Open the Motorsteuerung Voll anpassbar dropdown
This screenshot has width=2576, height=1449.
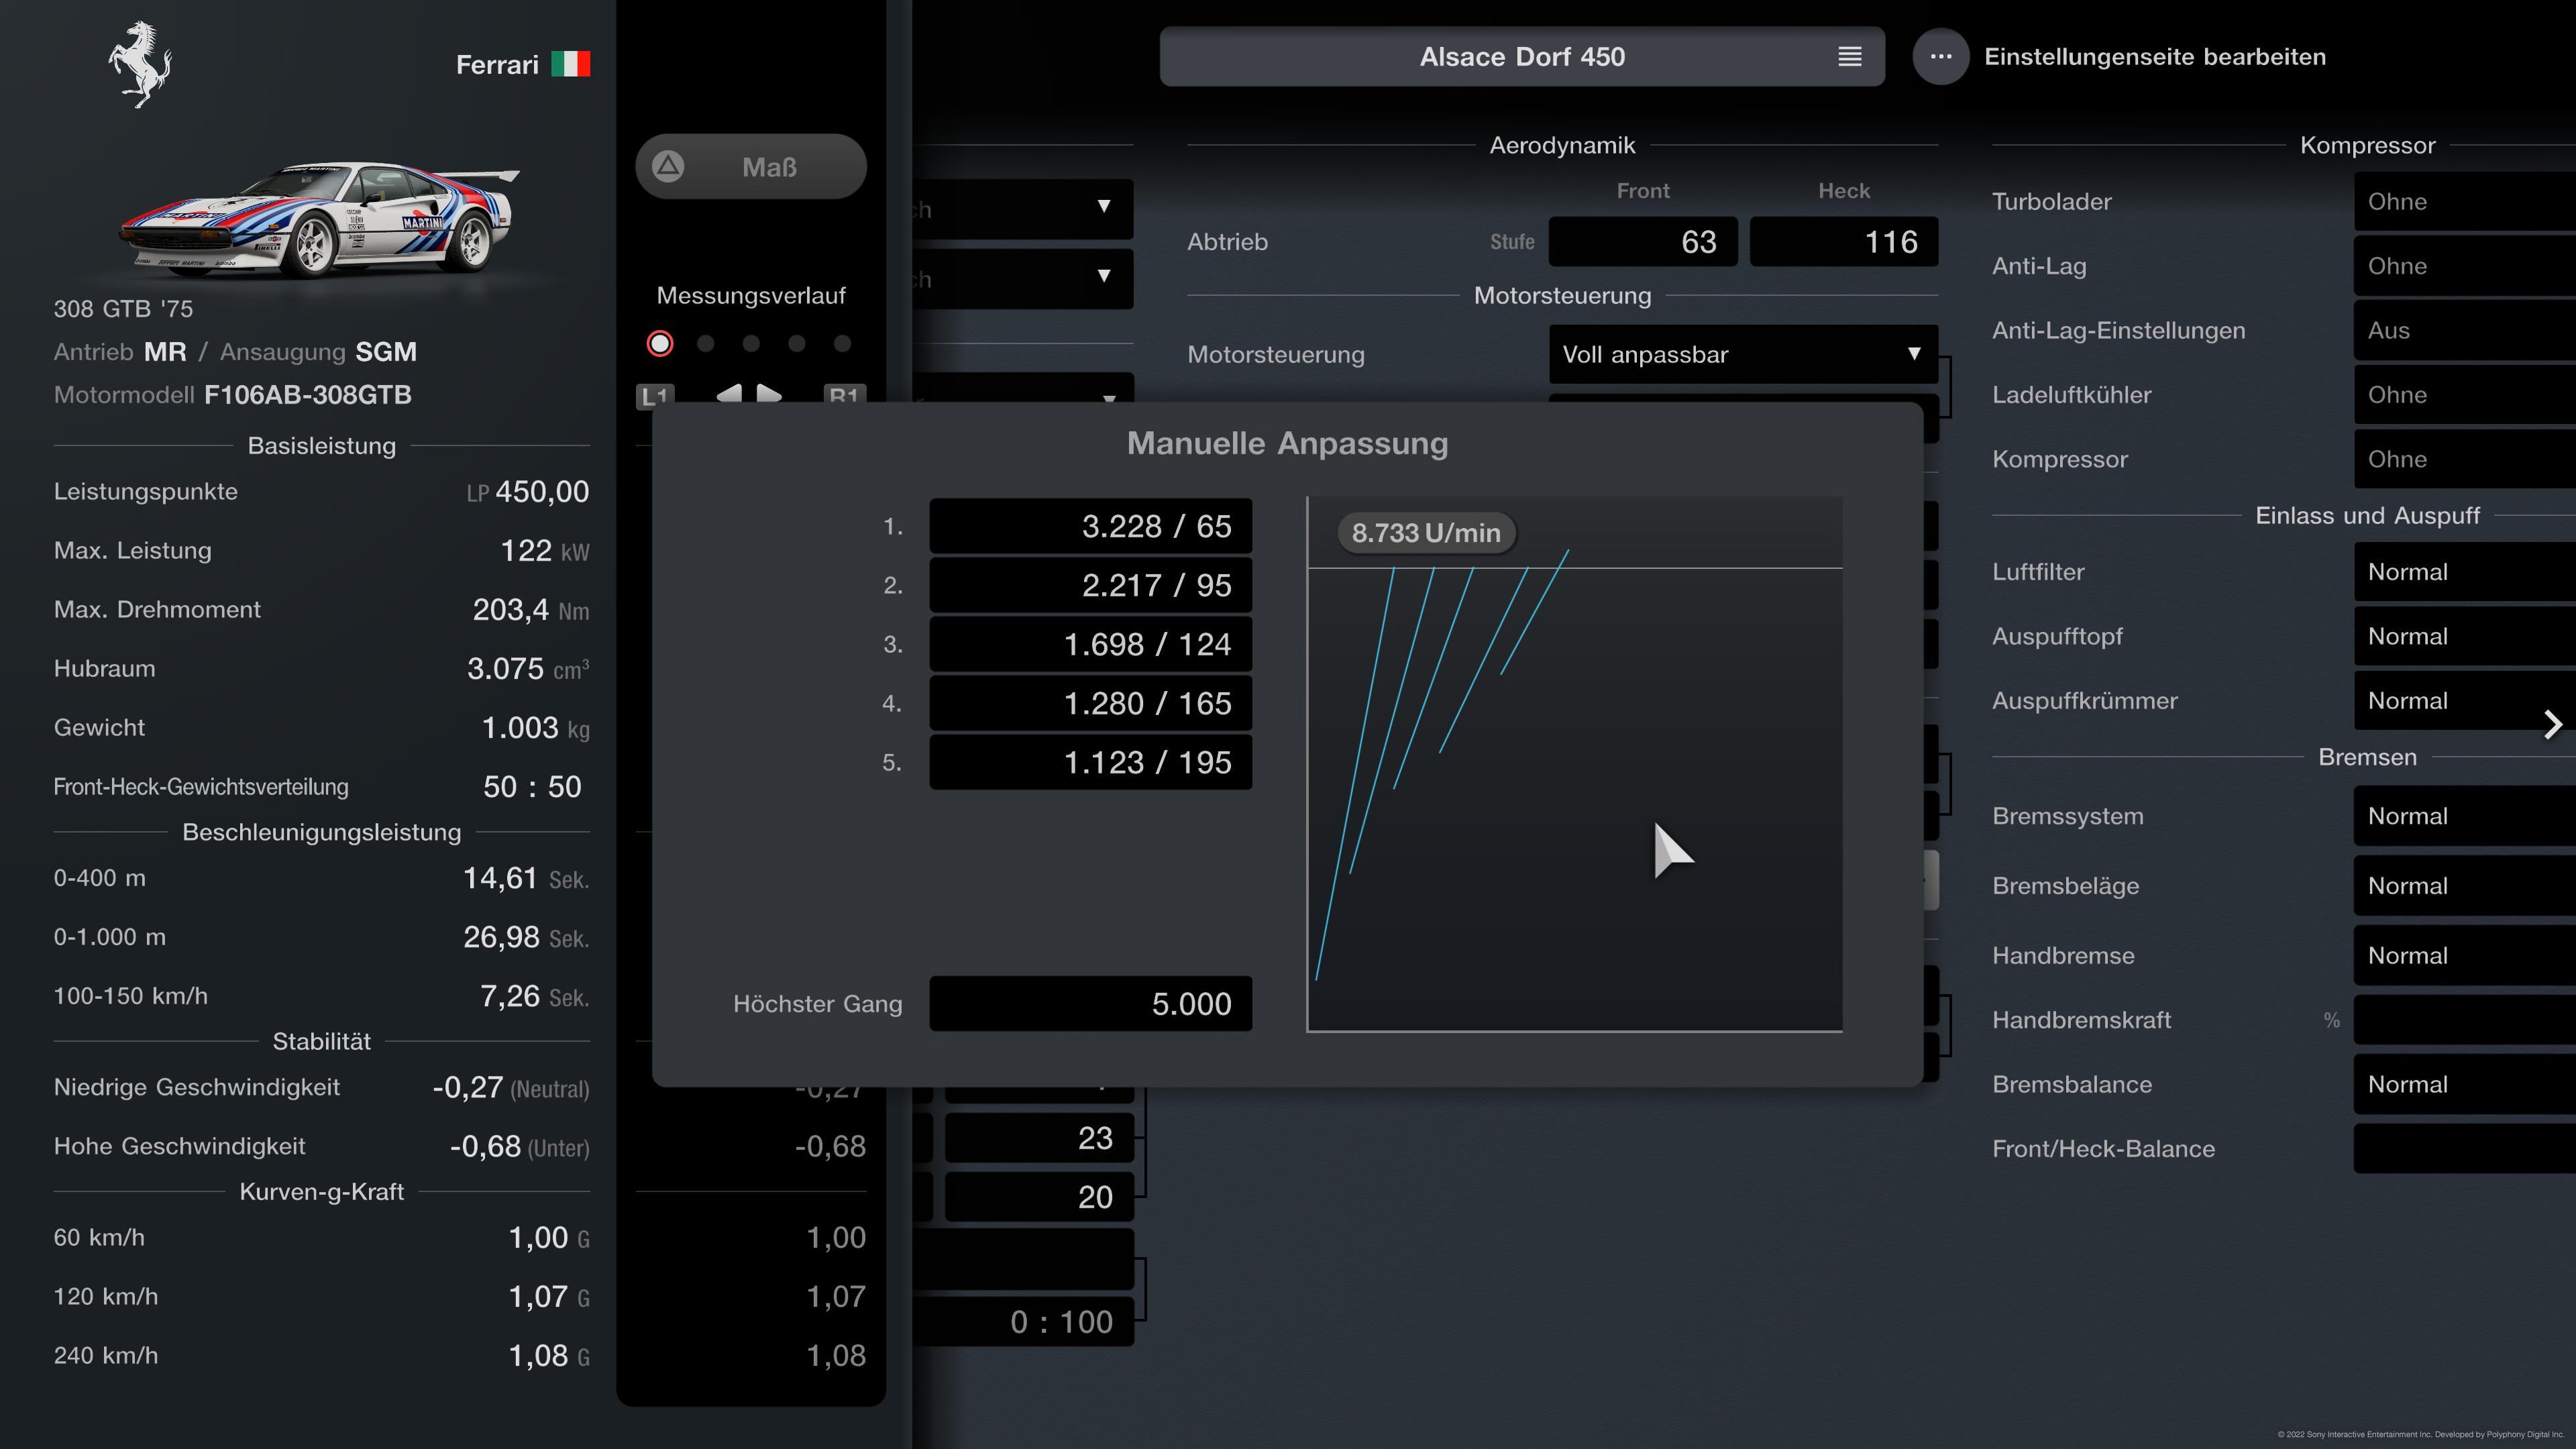tap(1742, 354)
